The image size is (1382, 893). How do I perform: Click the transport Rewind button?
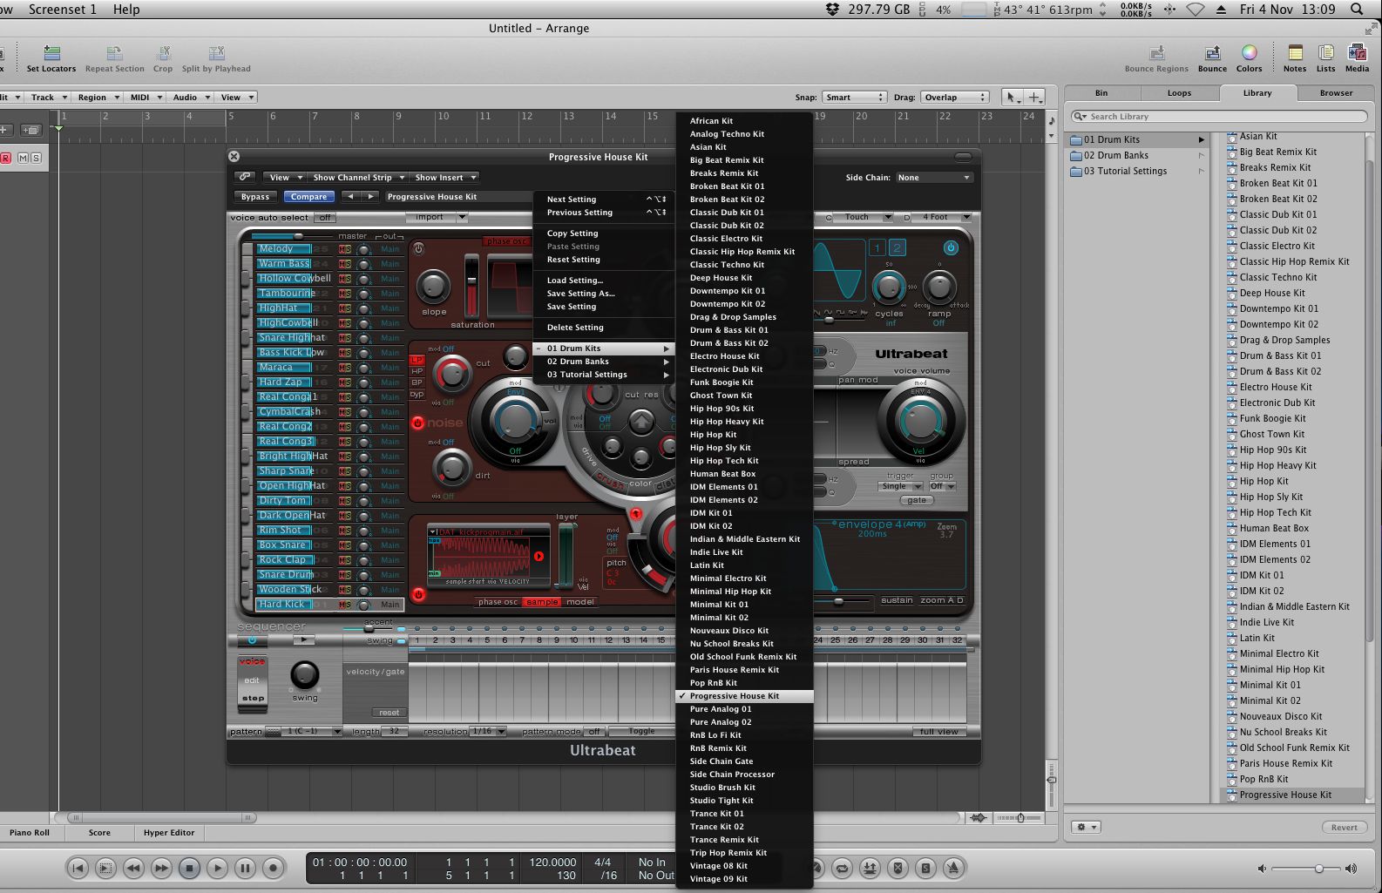tap(133, 868)
